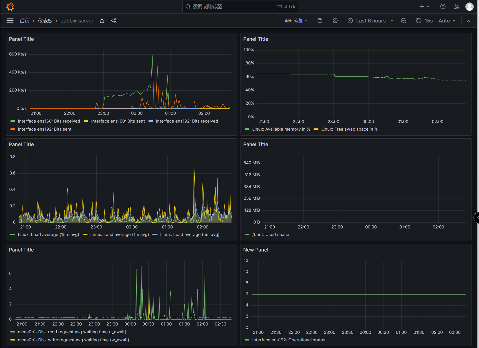Screen dimensions: 479x348
Task: Click the 384 MiB axis label
Action: point(252,187)
